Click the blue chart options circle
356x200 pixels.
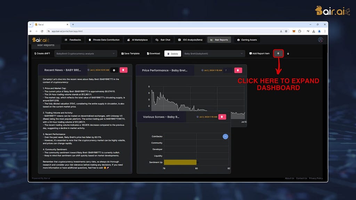pyautogui.click(x=225, y=136)
